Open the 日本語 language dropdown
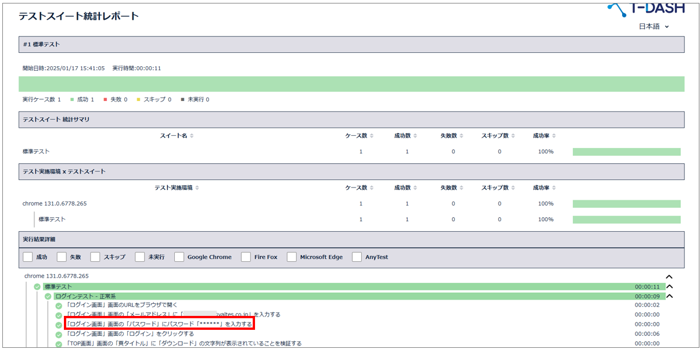Viewport: 700px width, 349px height. point(654,26)
